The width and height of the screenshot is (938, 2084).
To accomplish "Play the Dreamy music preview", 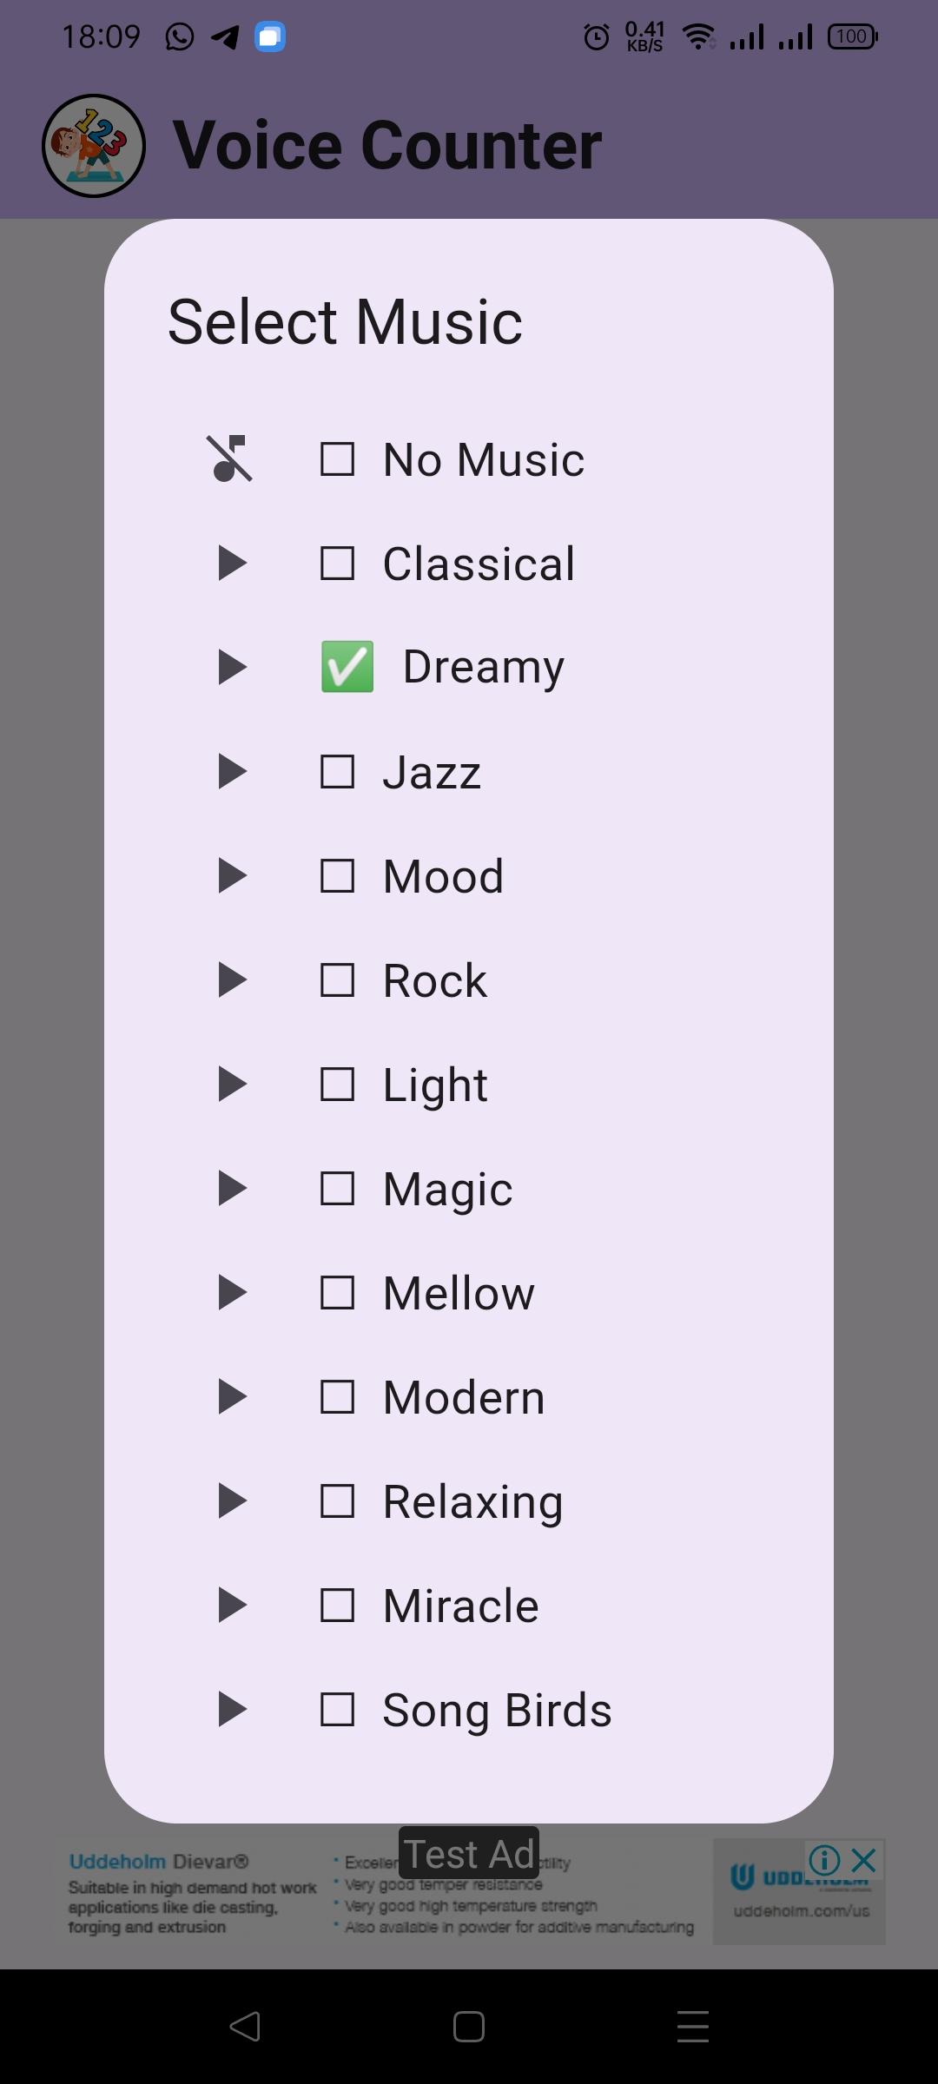I will pos(232,668).
